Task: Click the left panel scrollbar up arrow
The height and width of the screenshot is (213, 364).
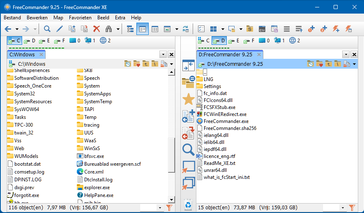Action: tap(171, 72)
